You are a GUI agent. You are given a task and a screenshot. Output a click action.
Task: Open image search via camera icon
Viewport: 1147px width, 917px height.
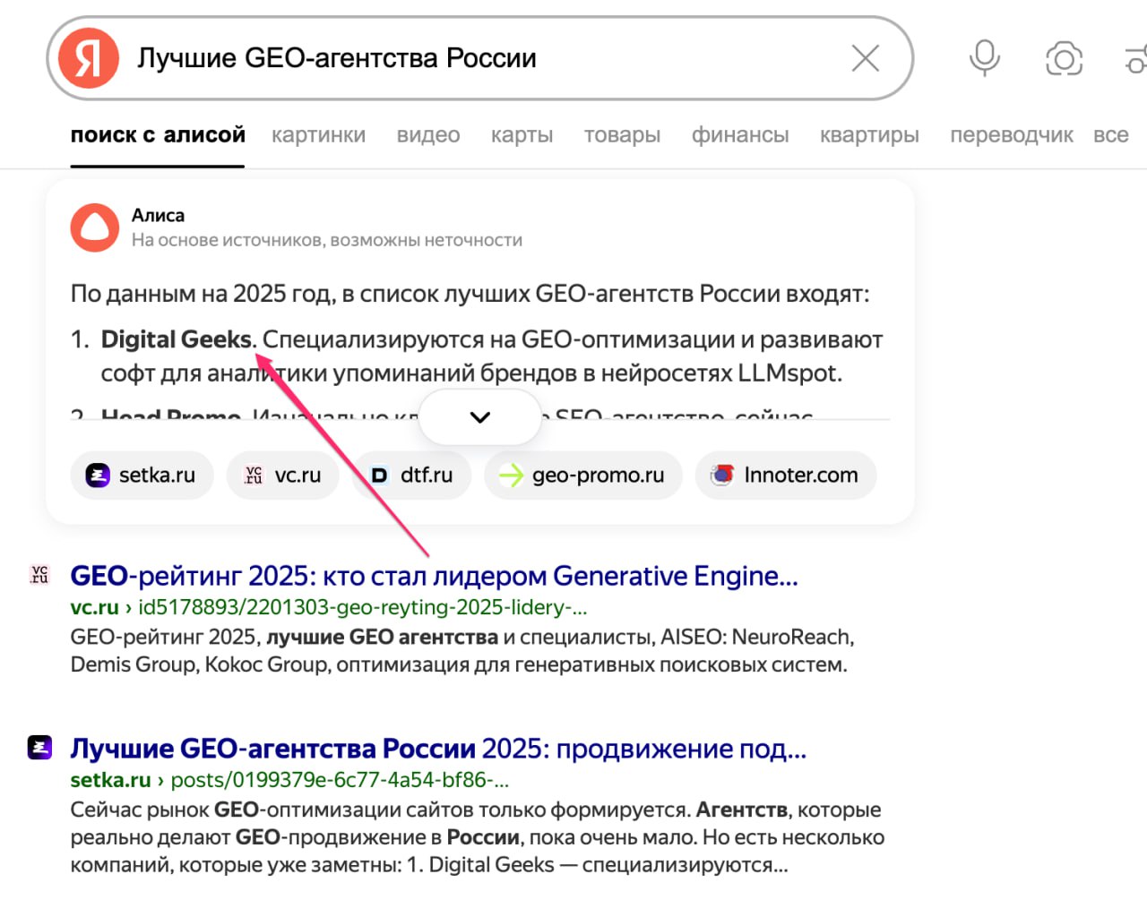1064,59
